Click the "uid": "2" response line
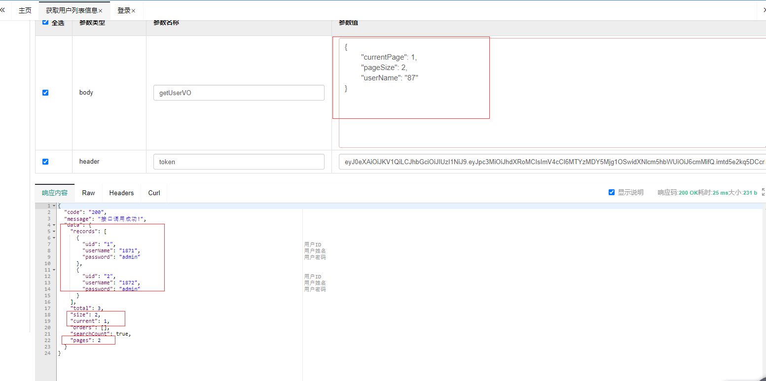766x381 pixels. point(98,276)
